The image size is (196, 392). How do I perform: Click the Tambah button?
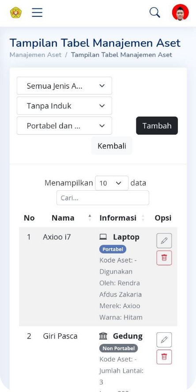157,125
